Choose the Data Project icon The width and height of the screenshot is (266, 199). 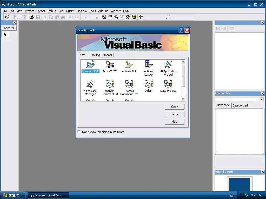click(x=168, y=86)
